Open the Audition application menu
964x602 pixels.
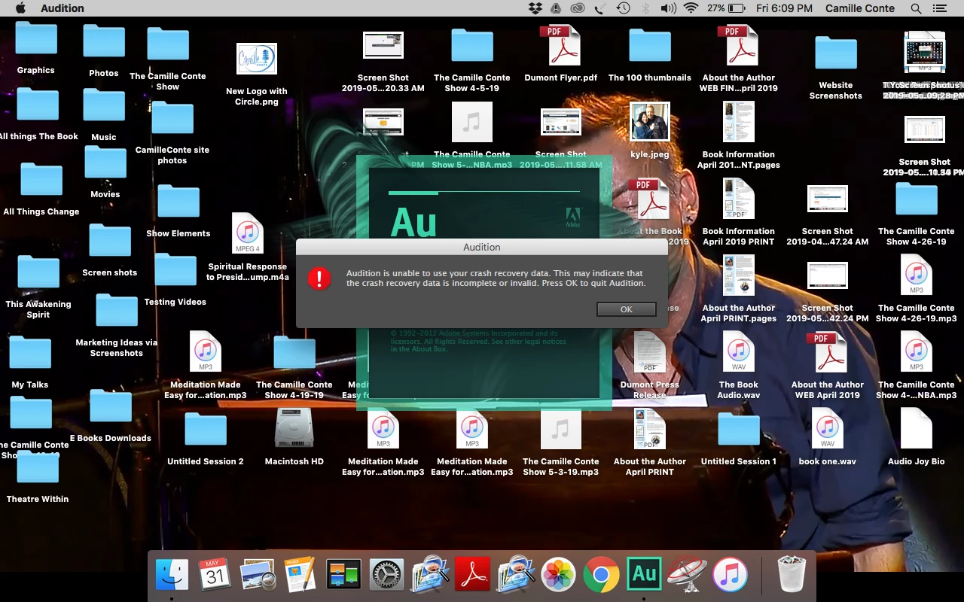[63, 8]
